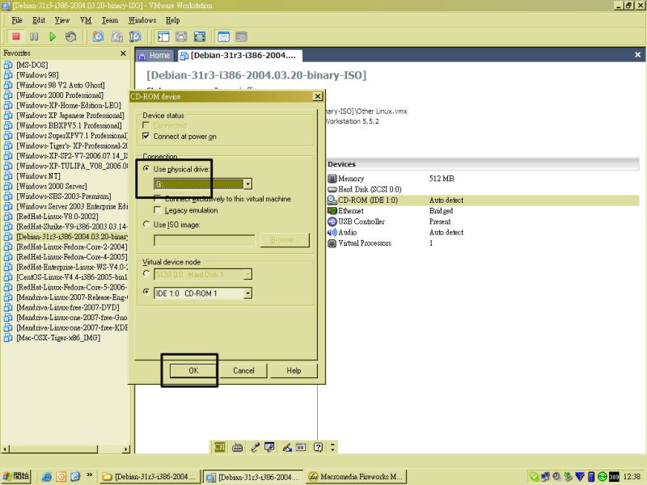This screenshot has width=647, height=485.
Task: Open the VM menu
Action: coord(86,20)
